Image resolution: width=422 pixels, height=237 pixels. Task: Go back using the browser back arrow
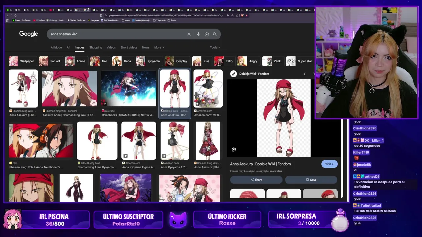(x=7, y=15)
